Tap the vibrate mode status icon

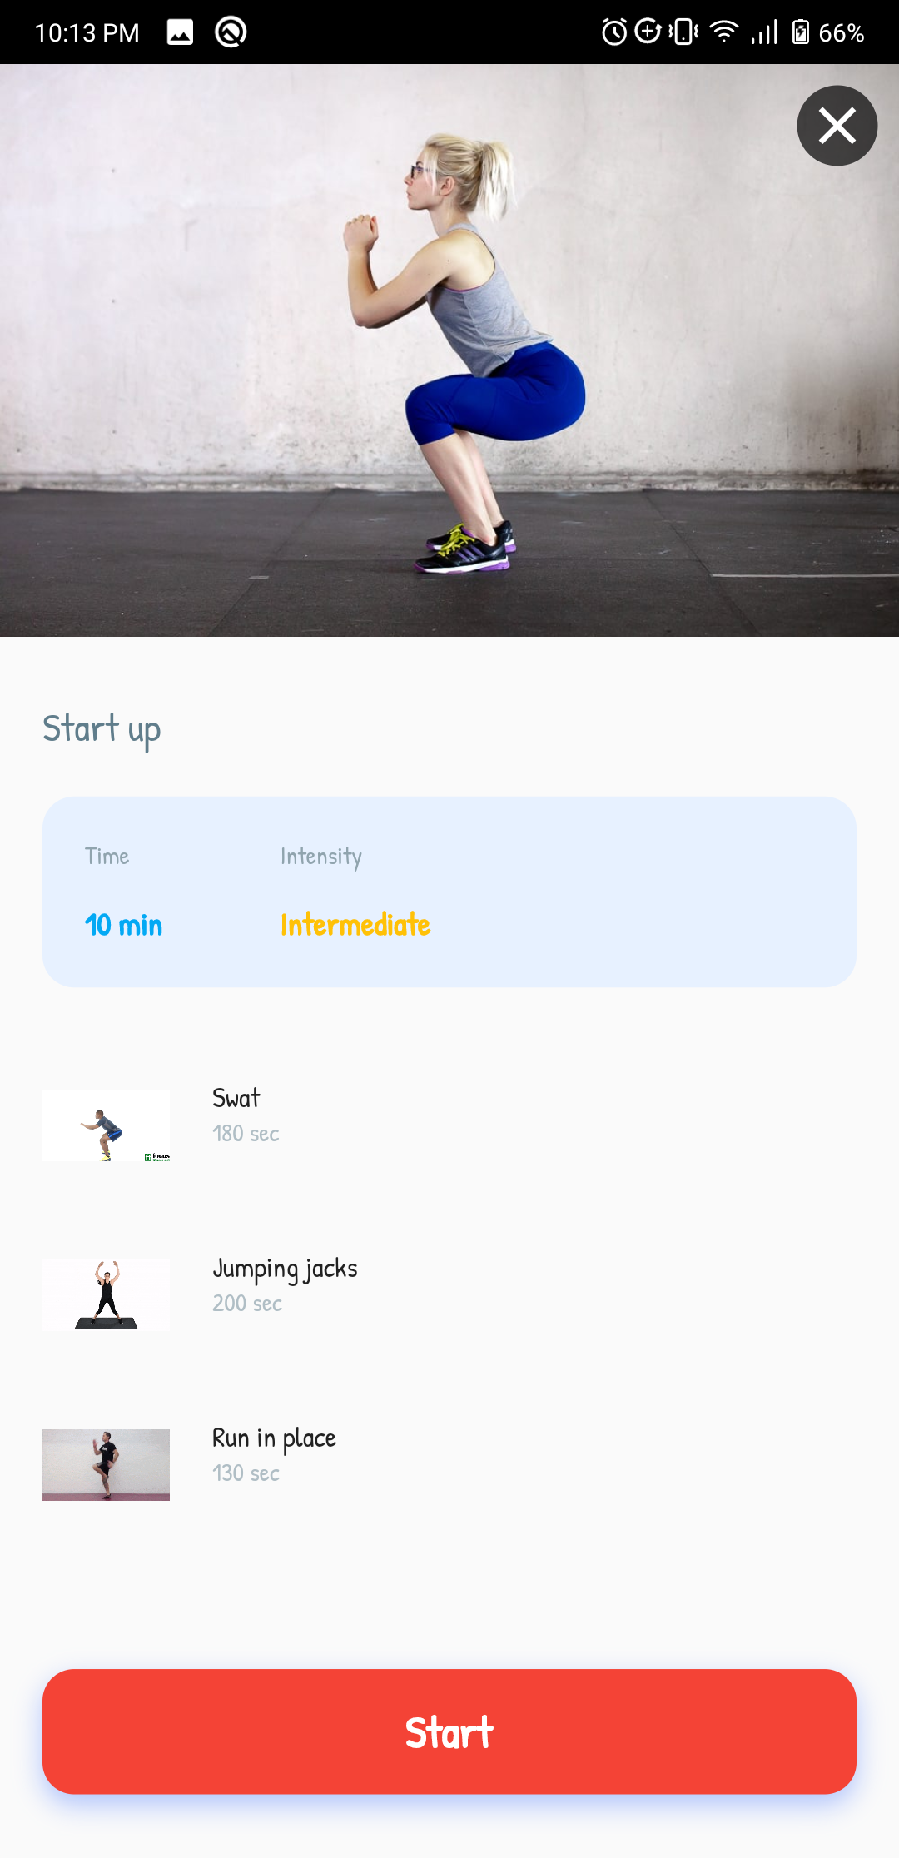(683, 32)
